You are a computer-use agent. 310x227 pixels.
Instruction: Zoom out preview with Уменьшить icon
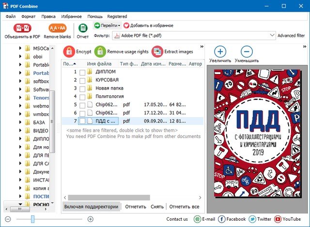click(x=247, y=52)
